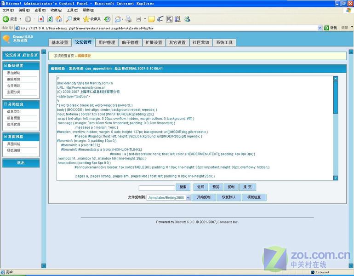Click the Discuz! orange logo icon
This screenshot has height=276, width=354.
click(6, 39)
